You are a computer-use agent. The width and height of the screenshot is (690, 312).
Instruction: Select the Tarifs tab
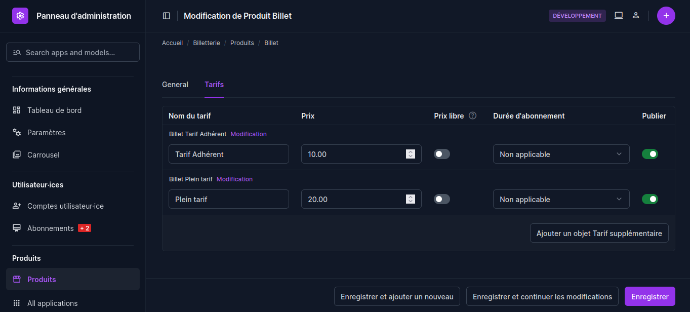(214, 85)
